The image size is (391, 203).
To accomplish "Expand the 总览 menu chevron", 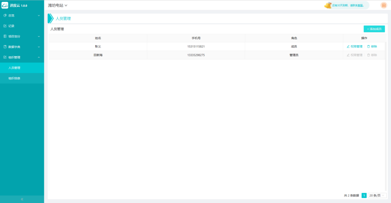I will (x=39, y=15).
